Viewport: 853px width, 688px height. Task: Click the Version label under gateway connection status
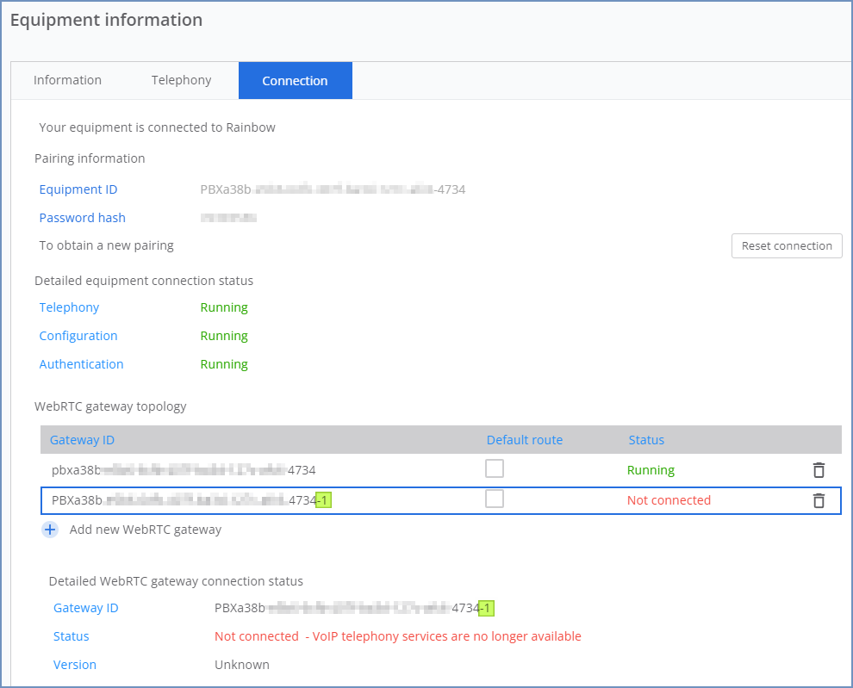(75, 665)
